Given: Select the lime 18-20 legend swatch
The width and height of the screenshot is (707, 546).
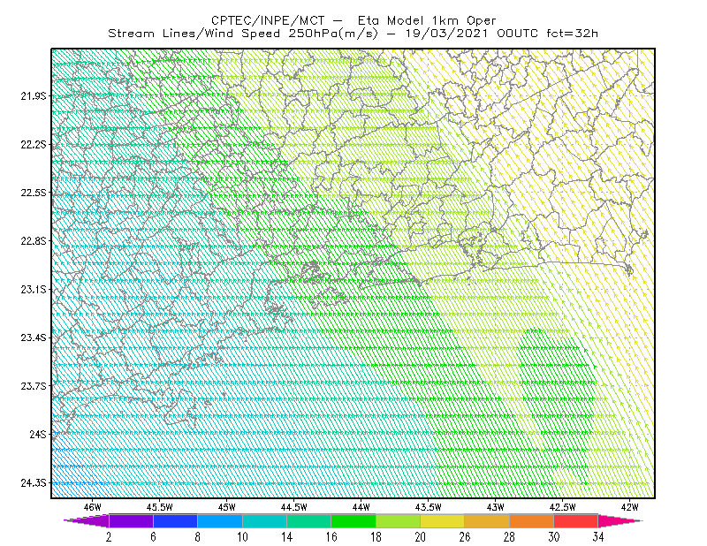Looking at the screenshot, I should pyautogui.click(x=399, y=520).
